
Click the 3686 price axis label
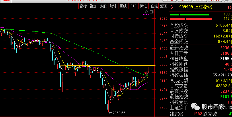[163, 18]
